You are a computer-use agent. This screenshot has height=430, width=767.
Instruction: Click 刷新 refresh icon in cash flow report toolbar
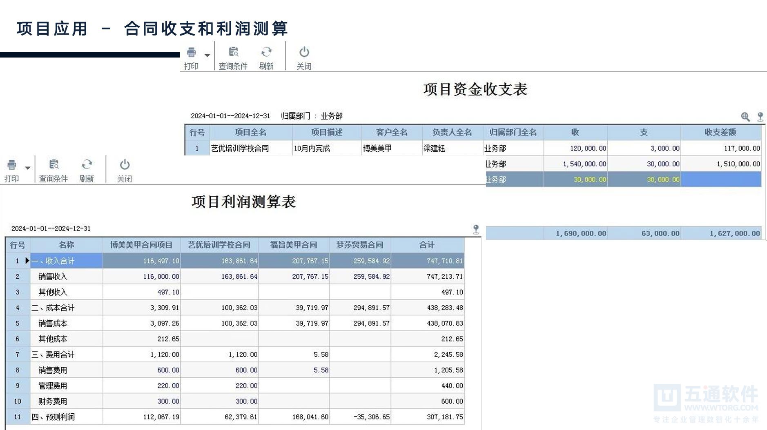coord(266,52)
